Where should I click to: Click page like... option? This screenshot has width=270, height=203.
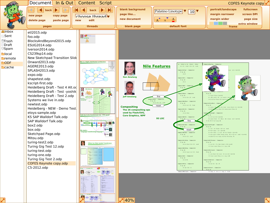pos(128,14)
